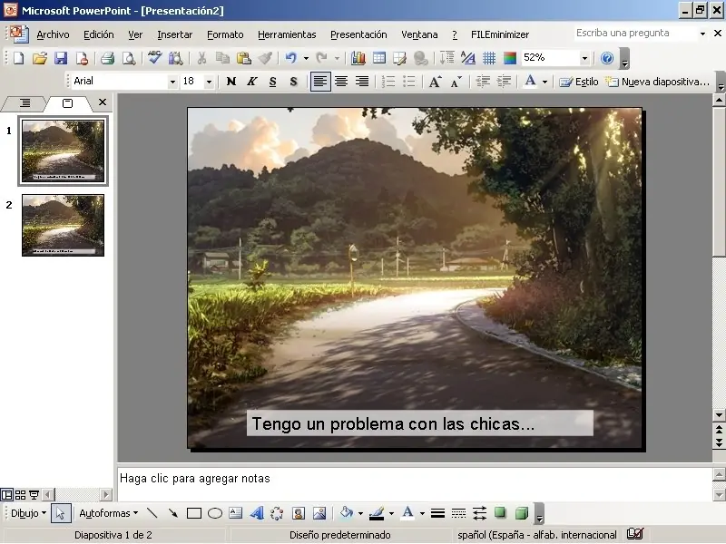726x544 pixels.
Task: Insert WordArt from the drawing toolbar
Action: (x=257, y=513)
